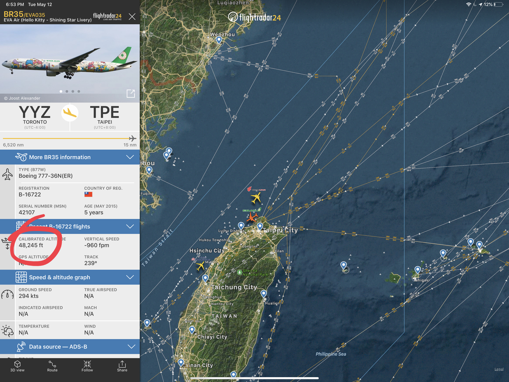
Task: Click the landing plane icon between YYZ and TPE
Action: pyautogui.click(x=70, y=112)
